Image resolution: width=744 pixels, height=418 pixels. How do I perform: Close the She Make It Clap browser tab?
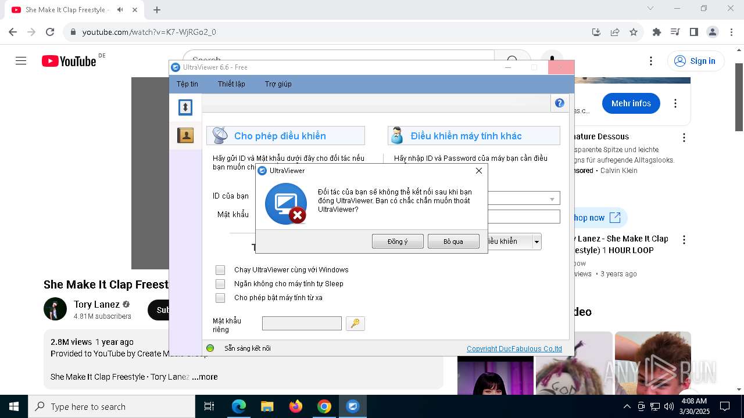click(135, 10)
